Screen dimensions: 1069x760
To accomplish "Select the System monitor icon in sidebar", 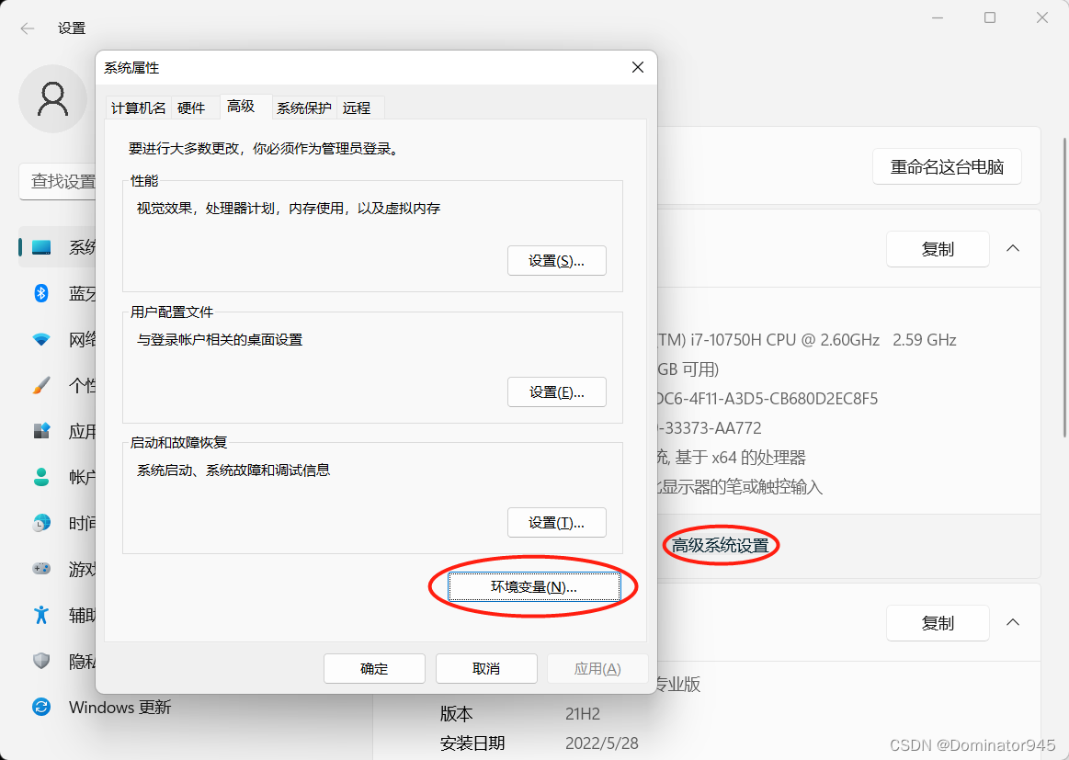I will pos(41,247).
